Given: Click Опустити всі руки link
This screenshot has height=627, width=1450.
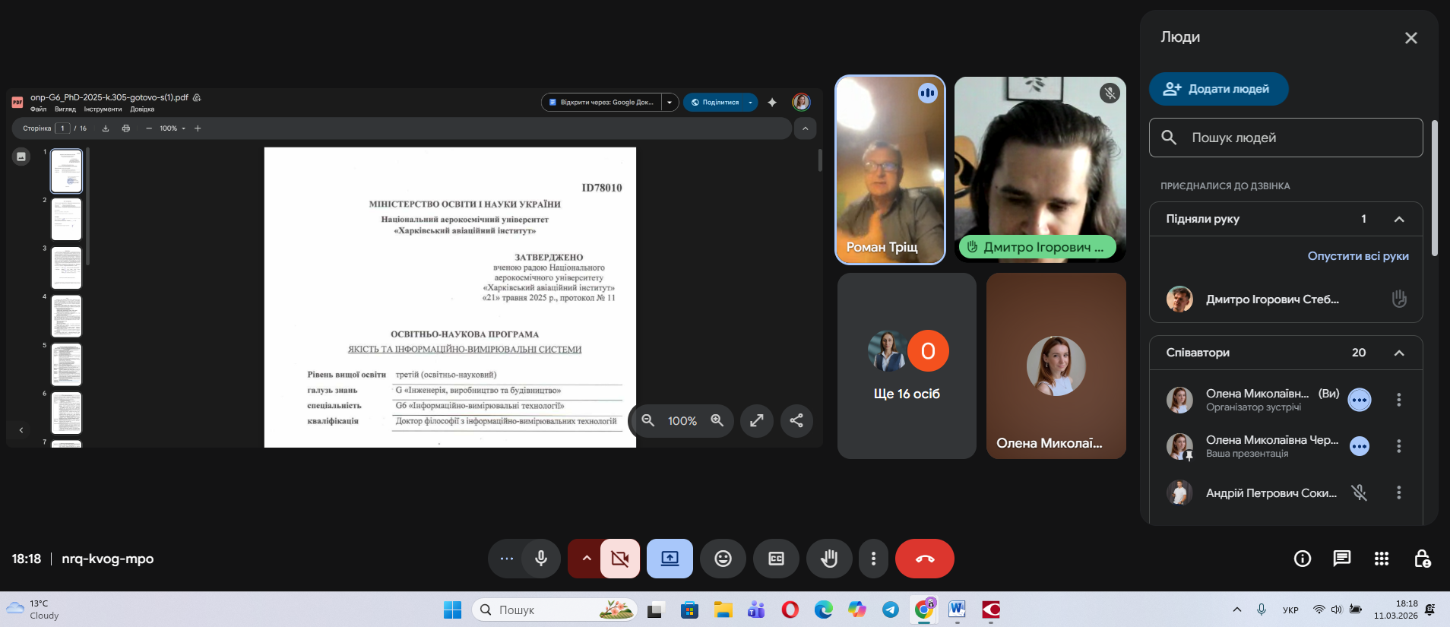Looking at the screenshot, I should point(1357,256).
